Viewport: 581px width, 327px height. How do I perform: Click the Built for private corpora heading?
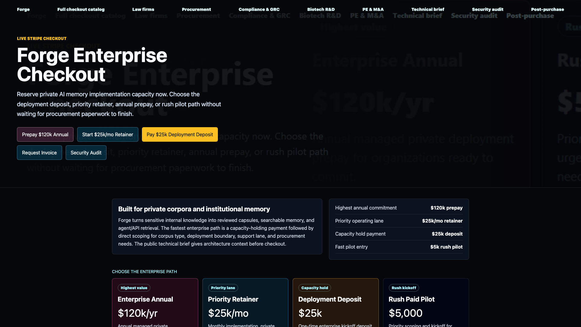[x=194, y=209]
